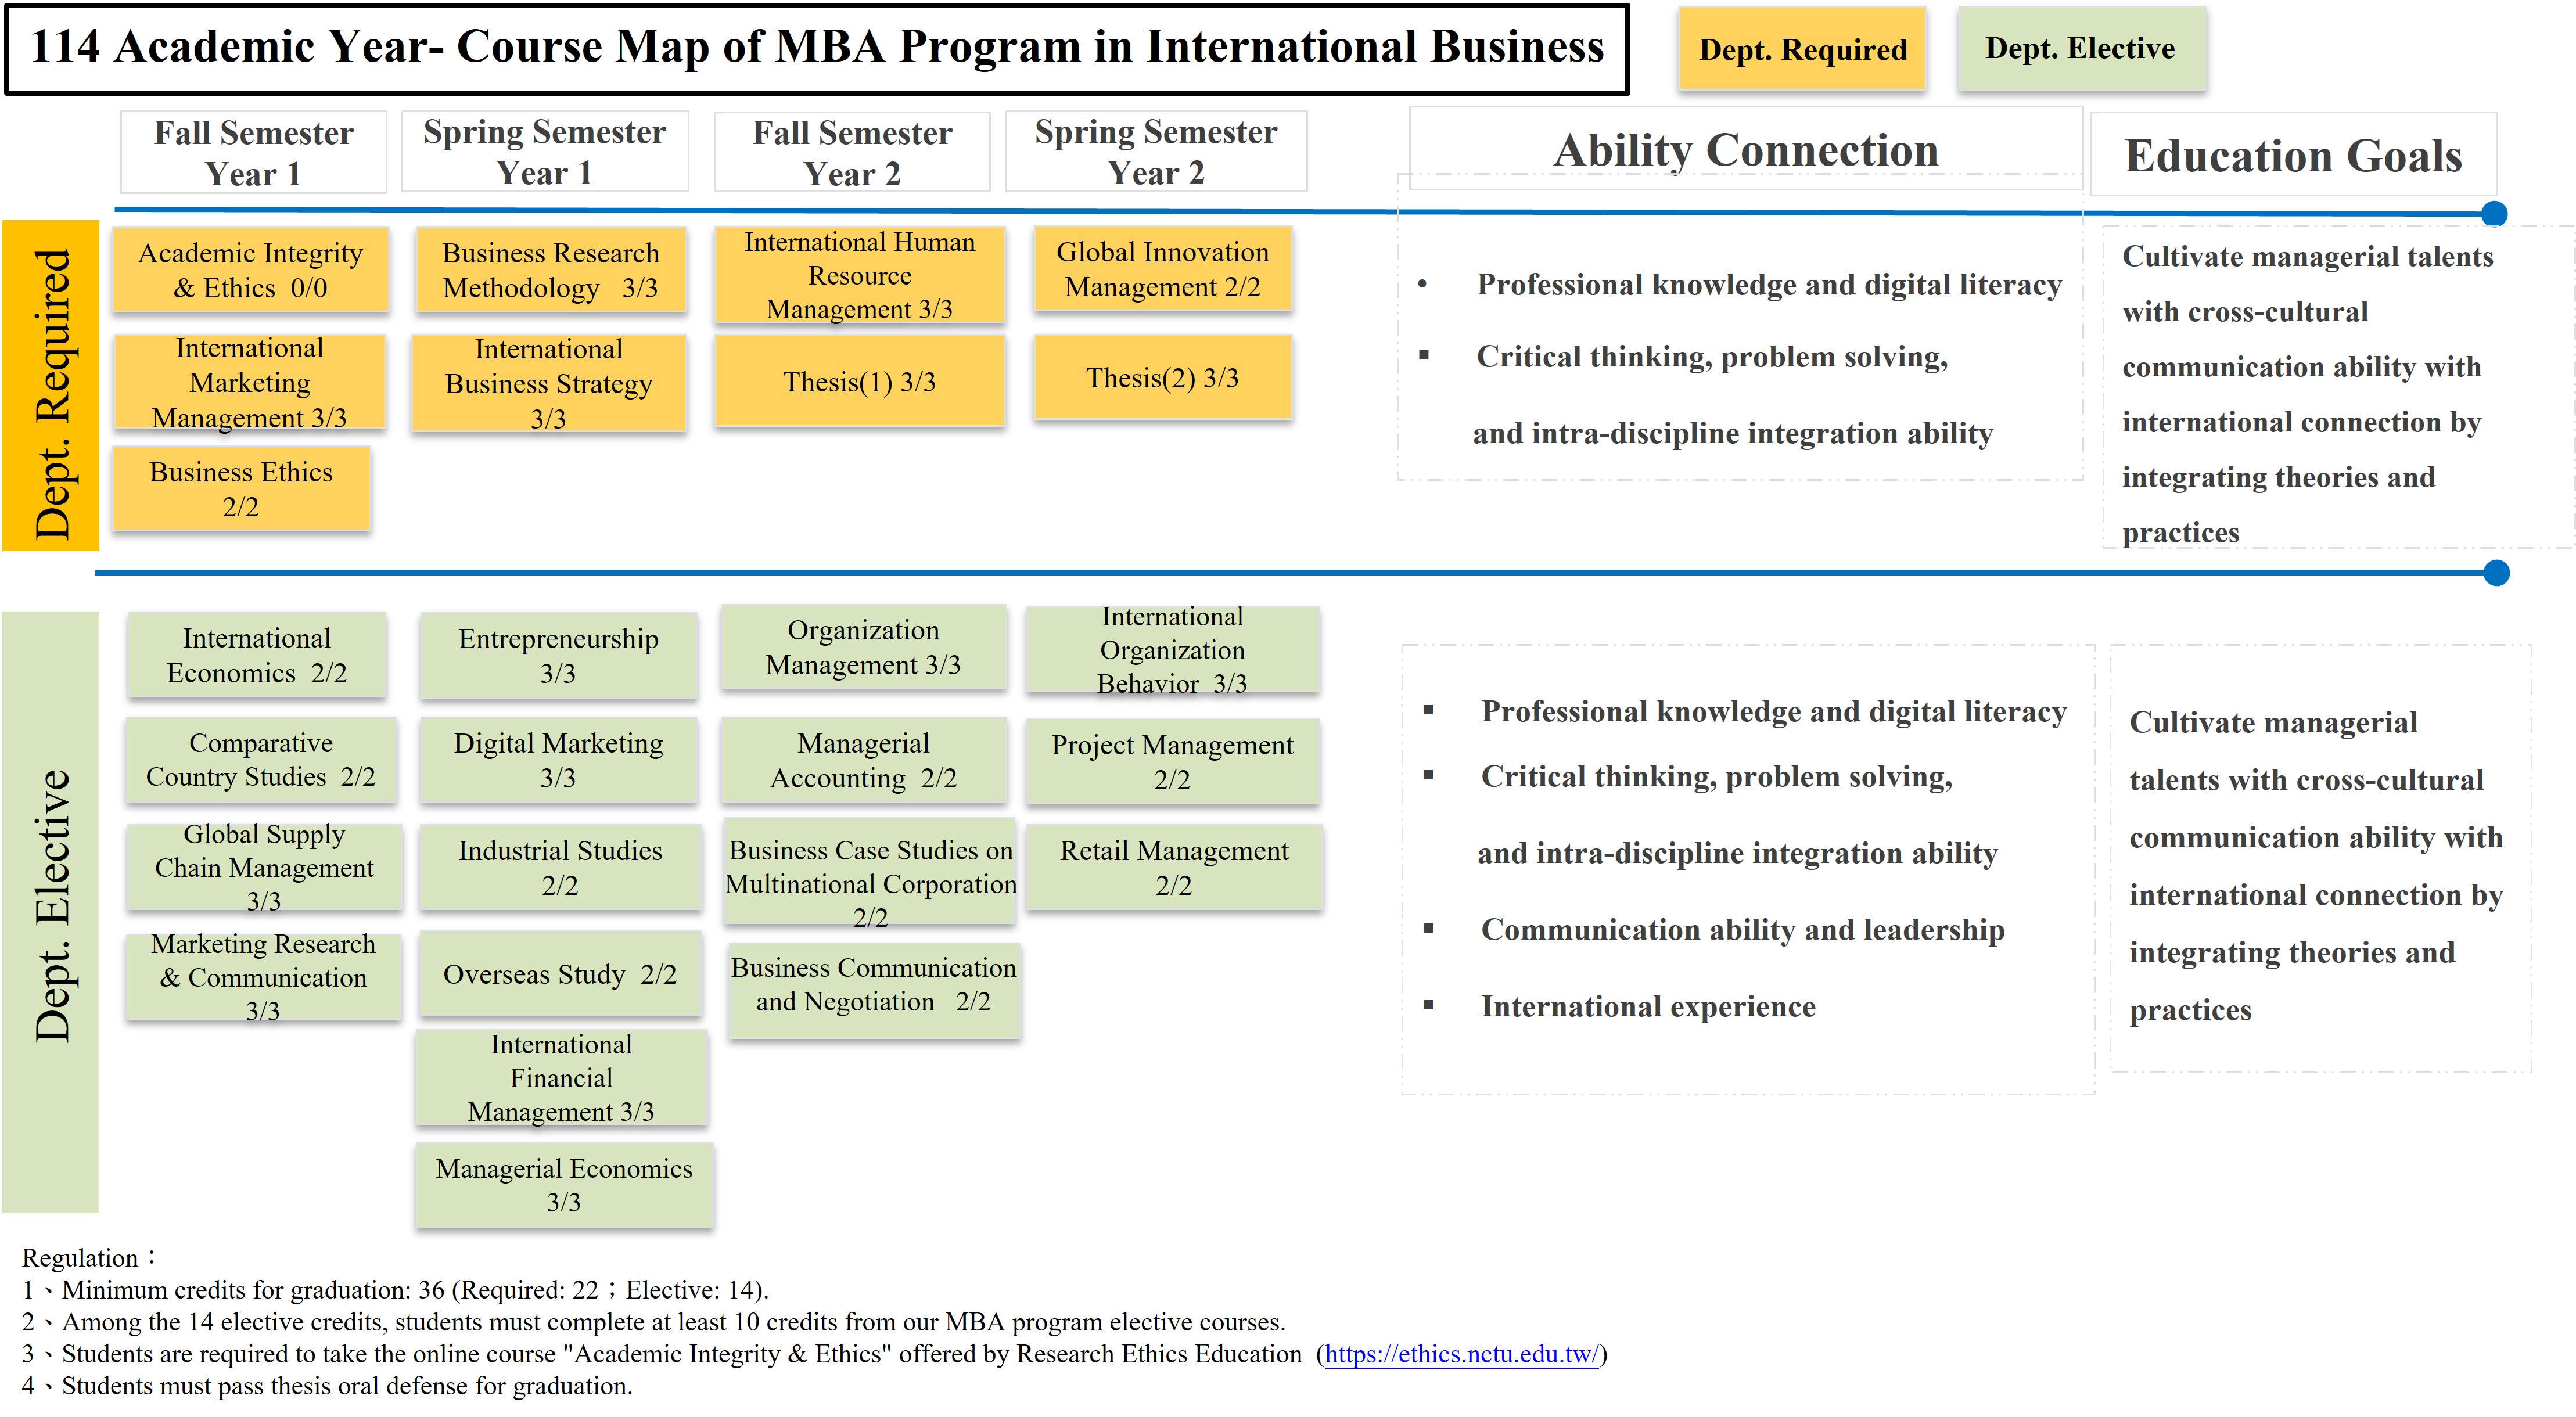Click the Ability Connection heading

tap(1745, 150)
